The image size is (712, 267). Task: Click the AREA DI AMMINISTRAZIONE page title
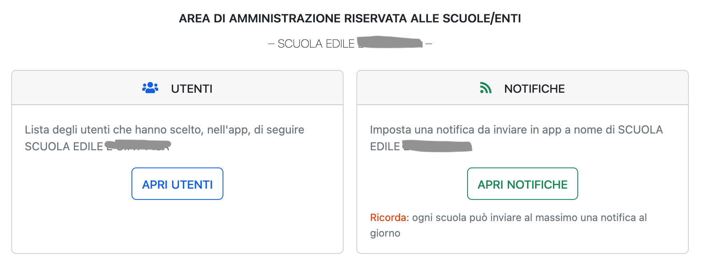coord(350,18)
